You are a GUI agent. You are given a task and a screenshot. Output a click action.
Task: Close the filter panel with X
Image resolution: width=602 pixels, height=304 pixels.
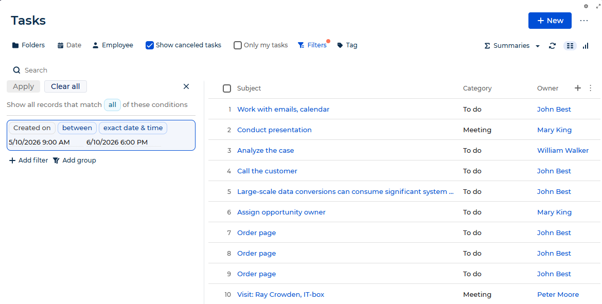pyautogui.click(x=186, y=86)
